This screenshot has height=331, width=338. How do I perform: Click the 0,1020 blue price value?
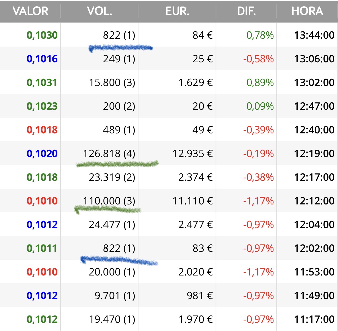[x=42, y=154]
